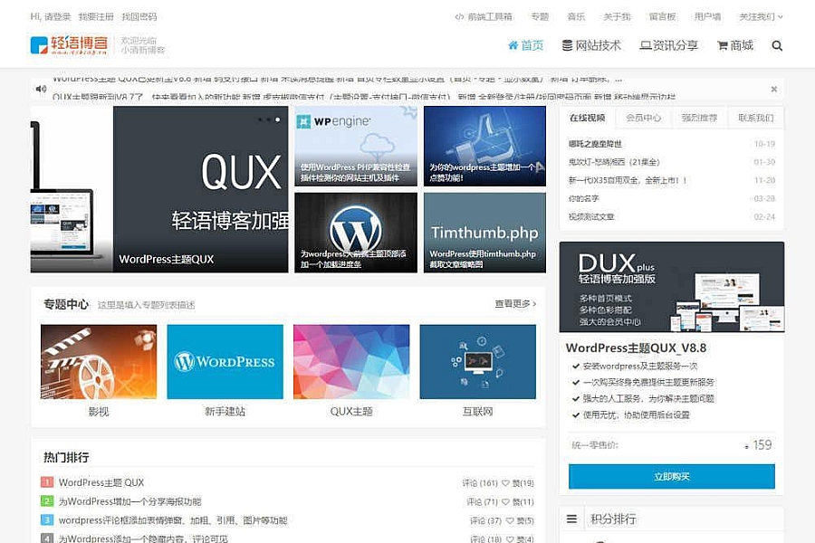Like the post with 赞(11)
Screen dimensions: 815x543
pyautogui.click(x=518, y=502)
